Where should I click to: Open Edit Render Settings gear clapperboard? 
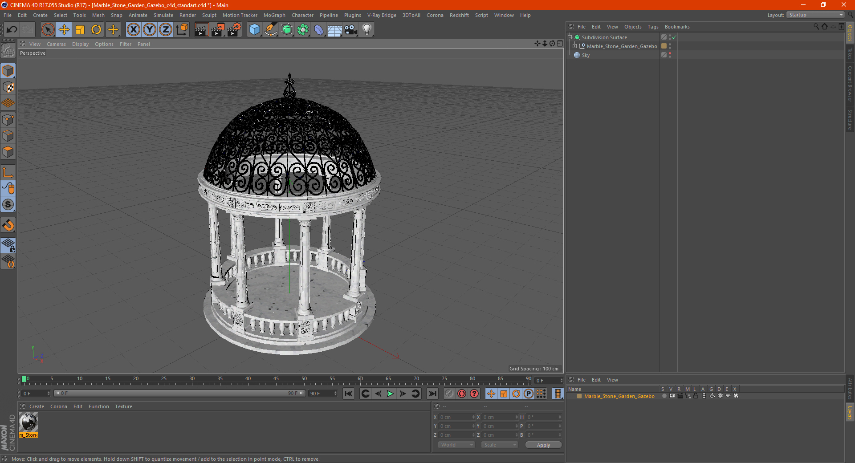point(234,30)
